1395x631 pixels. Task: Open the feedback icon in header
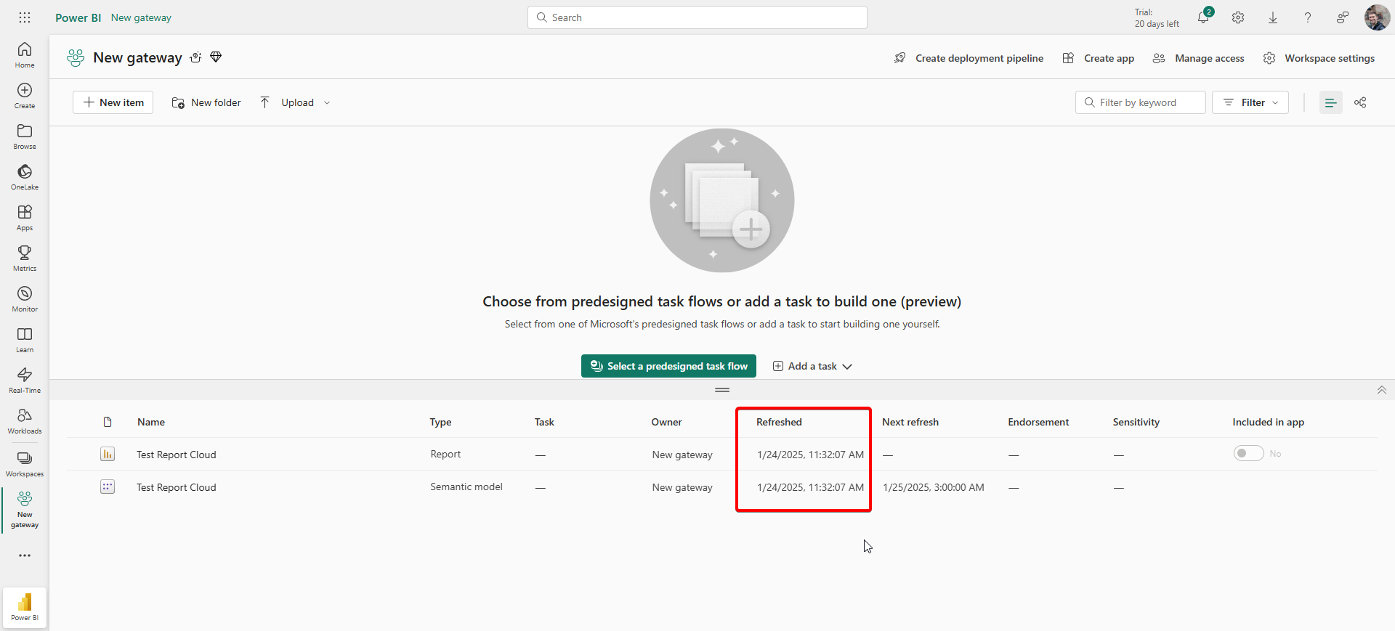[1343, 17]
